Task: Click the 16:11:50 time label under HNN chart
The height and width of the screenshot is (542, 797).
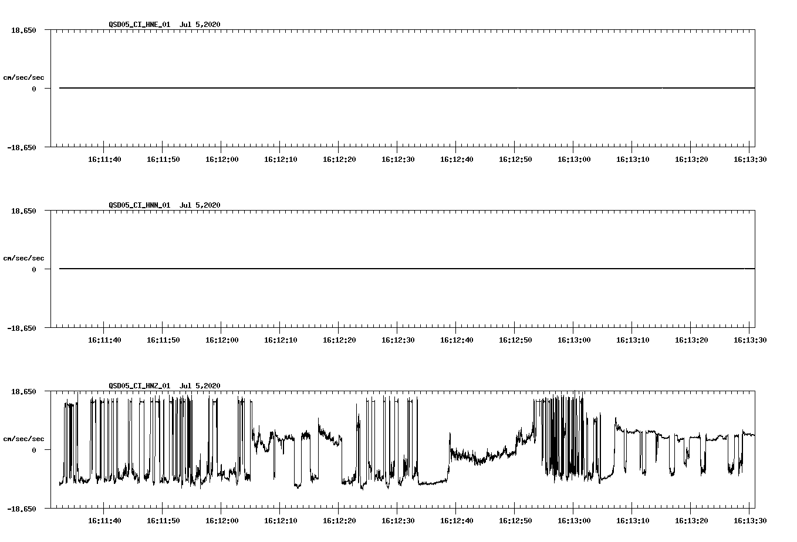Action: point(163,340)
